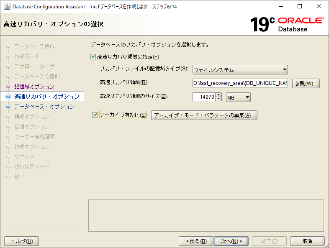
Task: Decrease recovery area size with down arrow
Action: click(x=218, y=99)
